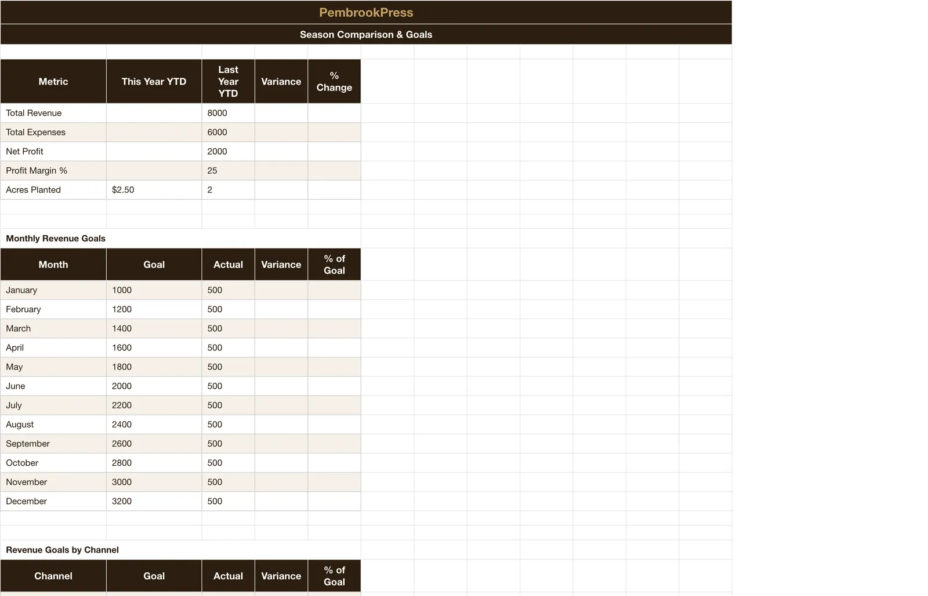Click the 1600 goal for April
Screen dimensions: 928x596
click(x=154, y=348)
